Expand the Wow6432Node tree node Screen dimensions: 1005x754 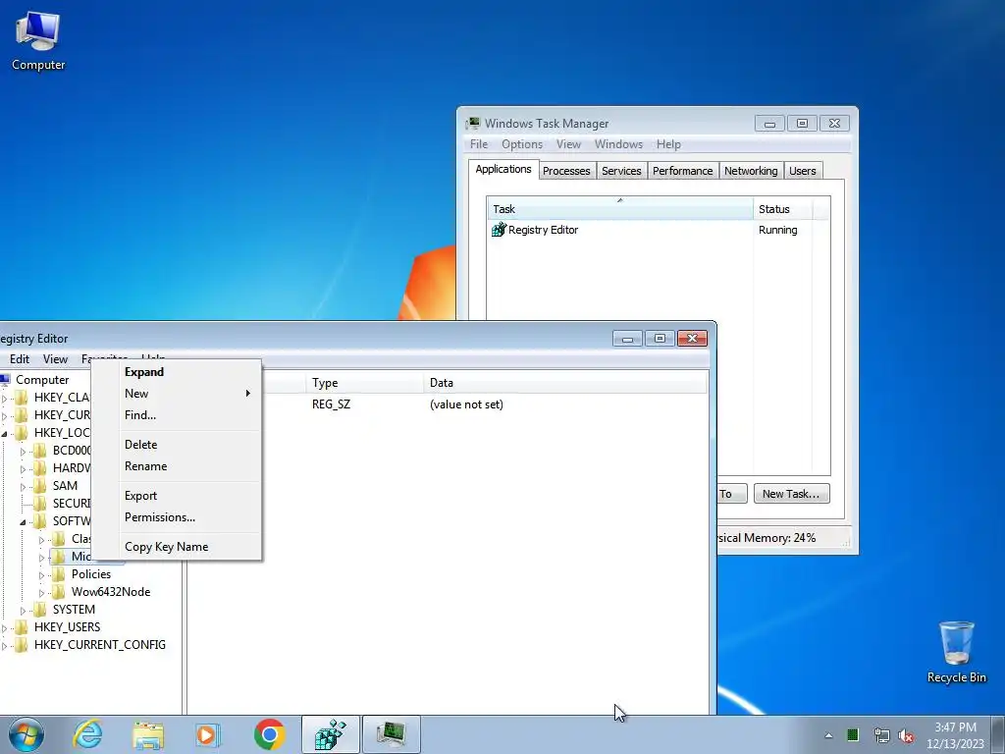(x=41, y=593)
